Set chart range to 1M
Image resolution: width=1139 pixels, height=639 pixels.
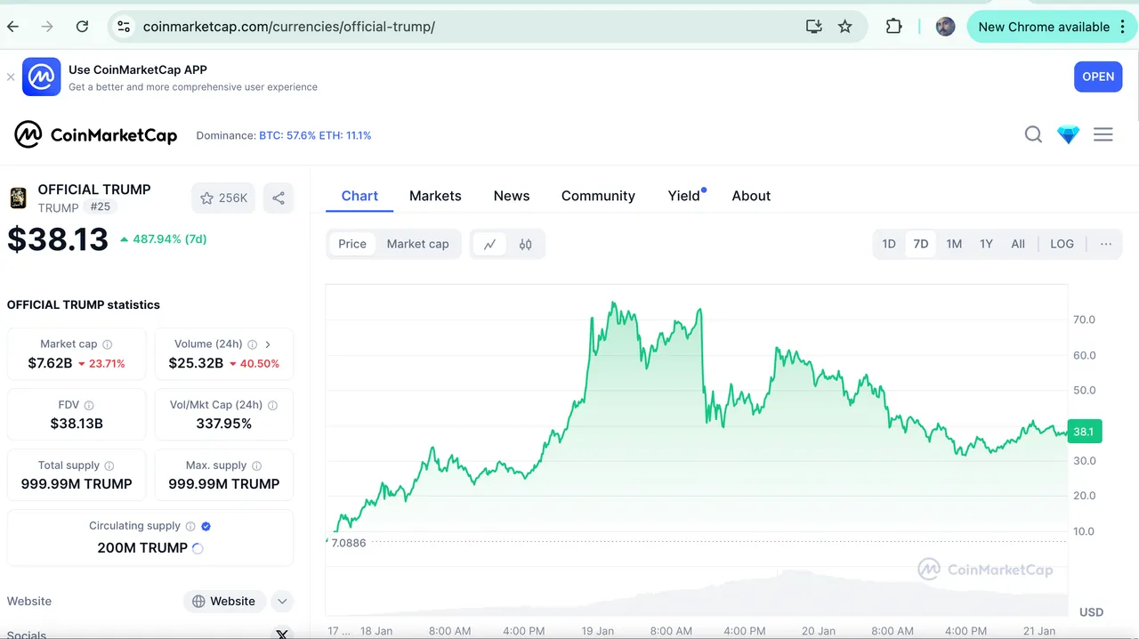coord(954,244)
